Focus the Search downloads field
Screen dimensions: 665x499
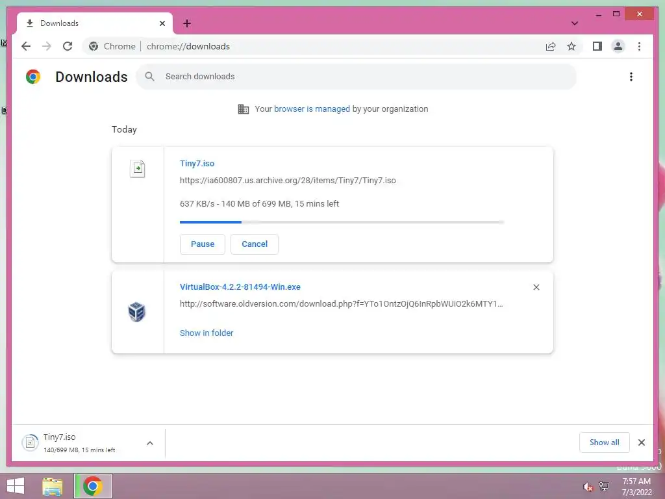pos(357,77)
